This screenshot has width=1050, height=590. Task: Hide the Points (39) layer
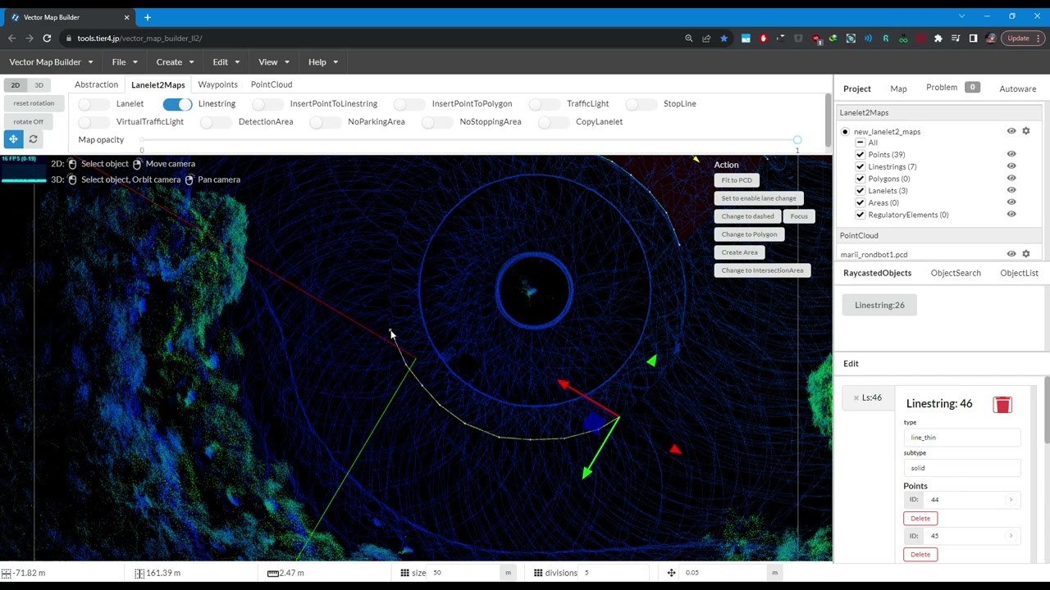coord(1011,154)
